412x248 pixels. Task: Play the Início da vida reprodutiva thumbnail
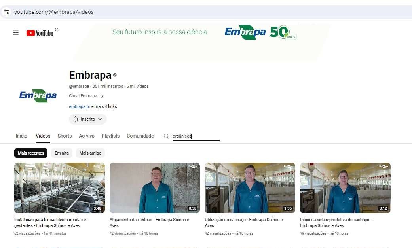pyautogui.click(x=345, y=188)
